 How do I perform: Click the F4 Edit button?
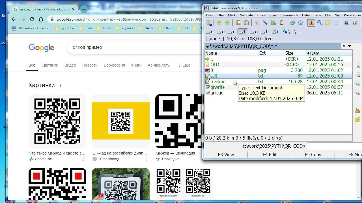(x=270, y=155)
